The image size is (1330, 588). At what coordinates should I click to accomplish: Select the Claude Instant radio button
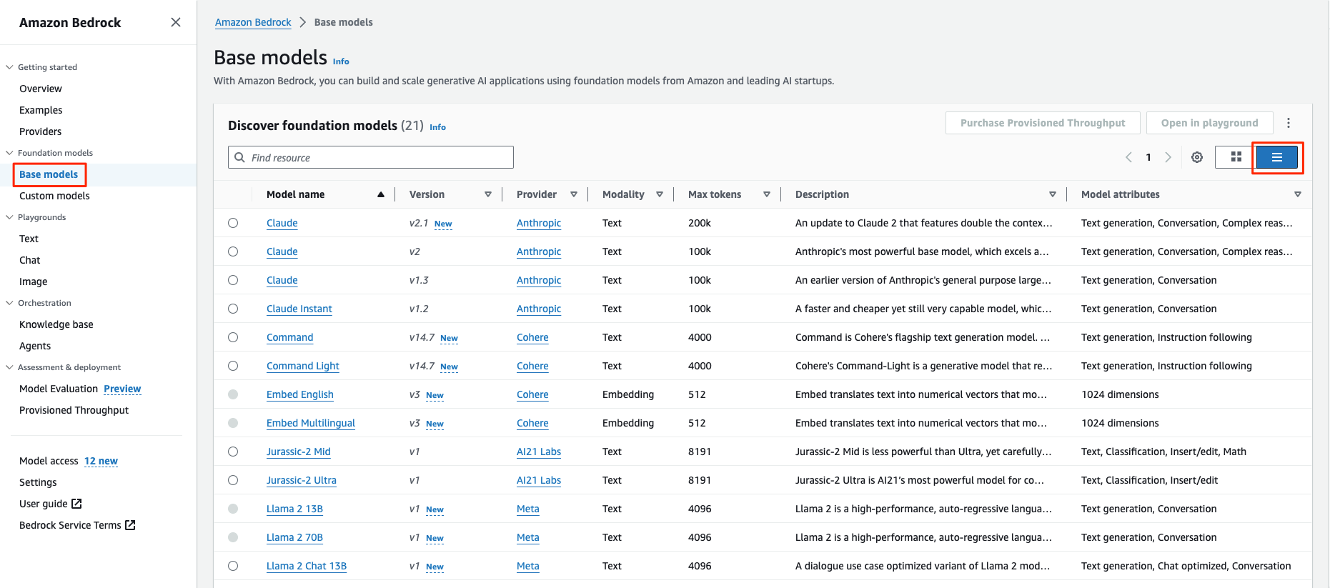233,309
